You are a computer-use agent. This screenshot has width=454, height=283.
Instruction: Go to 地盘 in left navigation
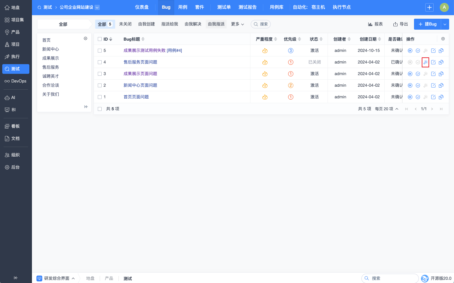[x=16, y=7]
